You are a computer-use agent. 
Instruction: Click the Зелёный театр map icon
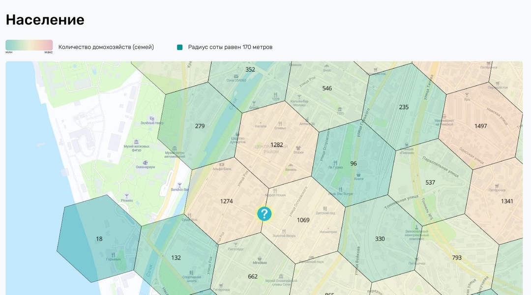(x=152, y=118)
